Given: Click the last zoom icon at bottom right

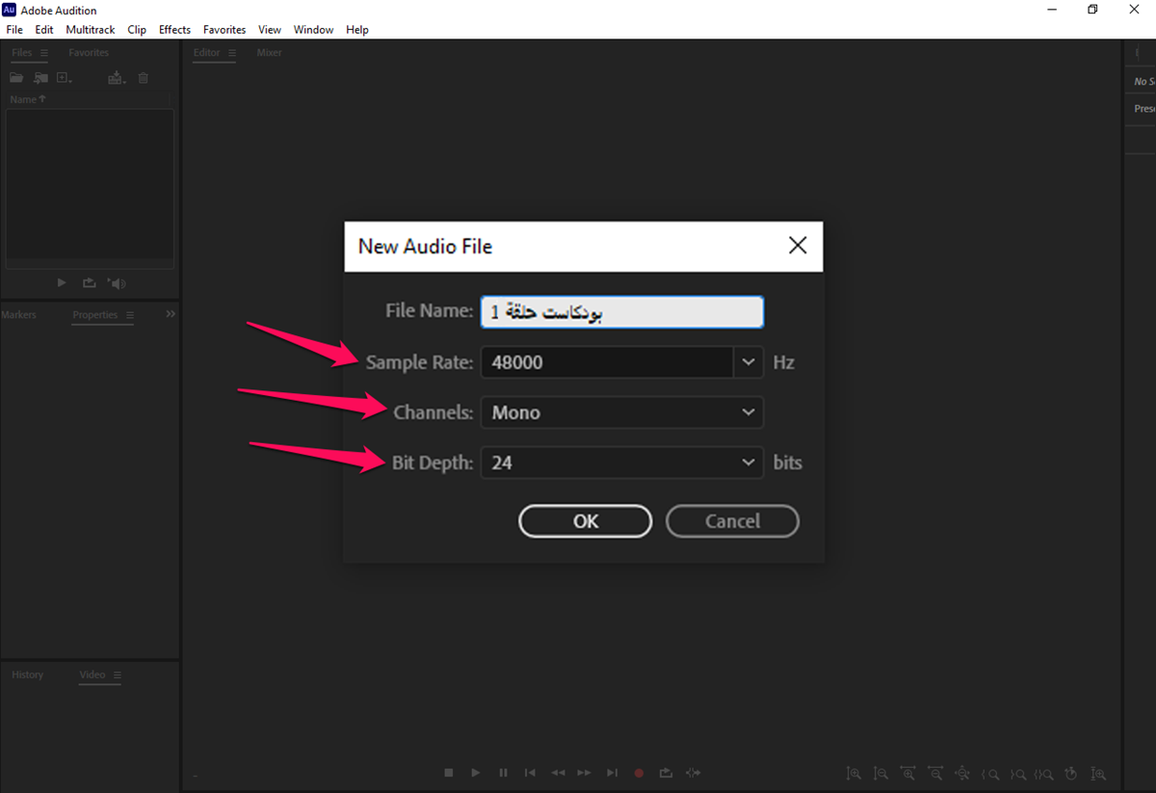Looking at the screenshot, I should coord(1099,773).
